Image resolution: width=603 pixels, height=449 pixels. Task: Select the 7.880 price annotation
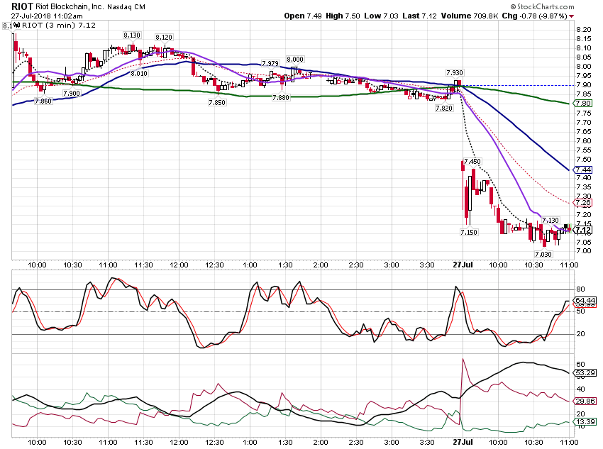281,98
